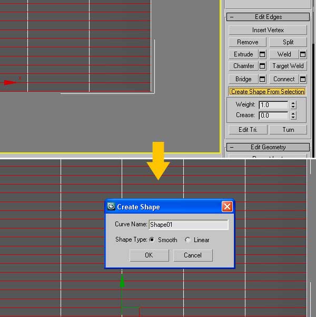Image resolution: width=316 pixels, height=317 pixels.
Task: Click the 3ds Max icon in Create Shape title bar
Action: click(x=111, y=207)
